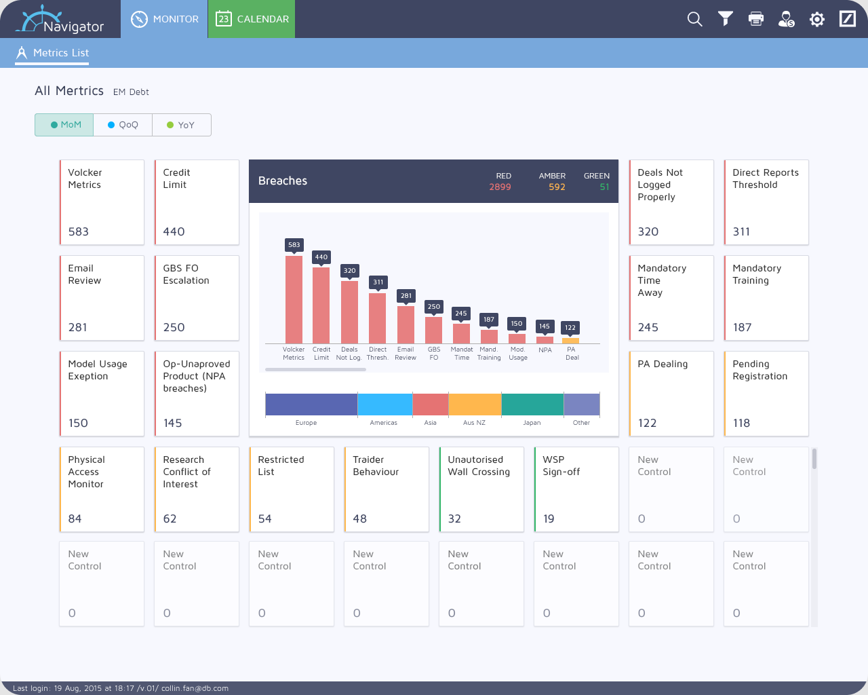Click the Deals Not Log. bar labeled 320
The height and width of the screenshot is (695, 868).
(349, 312)
